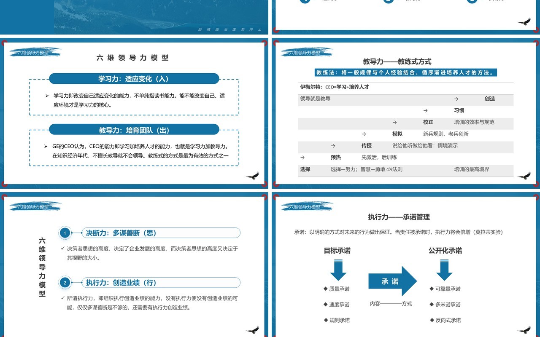The image size is (540, 337).
Task: Select the 学习力：适应变化（入） heading pill
Action: (x=134, y=79)
